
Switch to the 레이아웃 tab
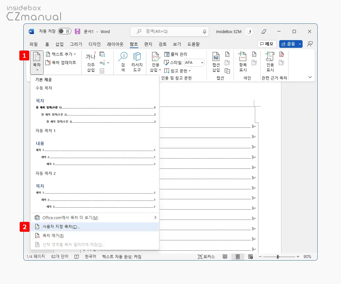115,44
